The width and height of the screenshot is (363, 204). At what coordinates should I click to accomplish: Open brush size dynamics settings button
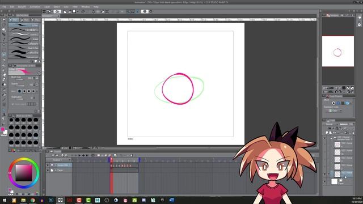pos(37,78)
